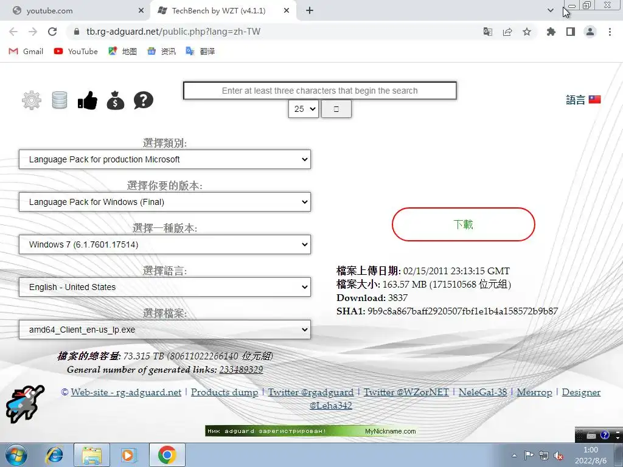
Task: Click the settings gear icon on TechBench page
Action: 32,100
